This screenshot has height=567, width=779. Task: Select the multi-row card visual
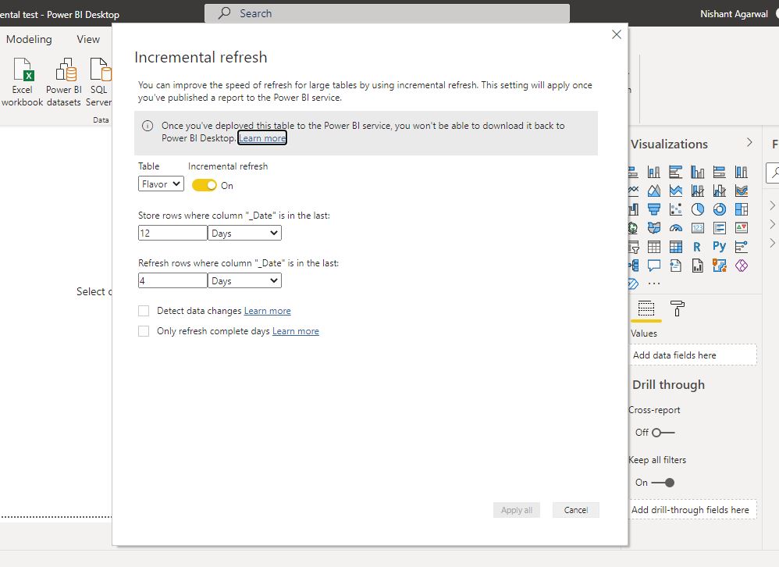(x=720, y=228)
